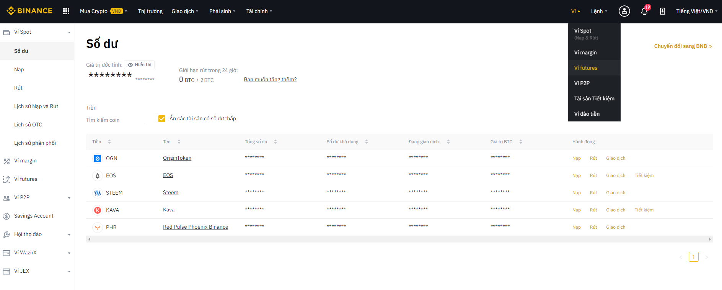
Task: Open the Lệnh orders dropdown
Action: (x=599, y=11)
